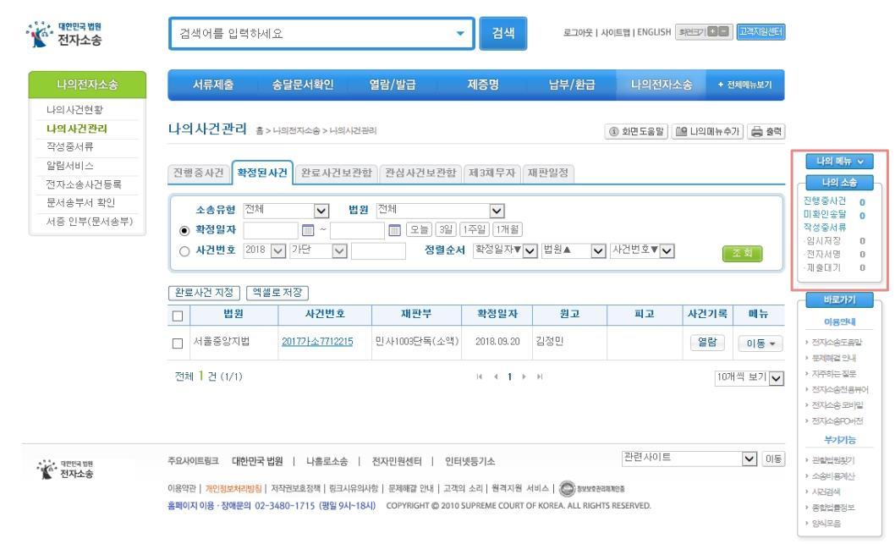
Task: Open the 이동 menu for the case row
Action: click(760, 343)
